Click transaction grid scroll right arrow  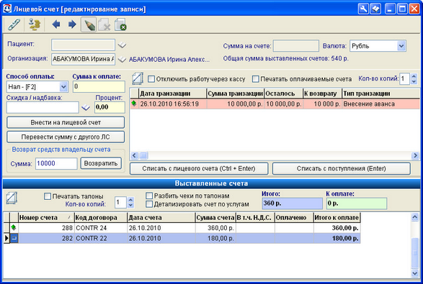click(x=415, y=155)
